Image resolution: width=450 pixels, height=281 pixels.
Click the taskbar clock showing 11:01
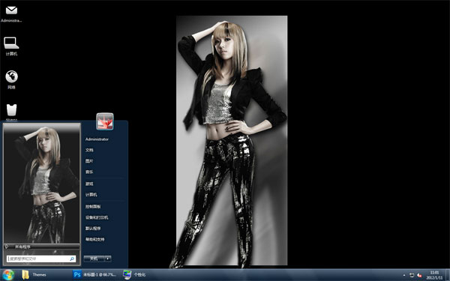(x=434, y=275)
